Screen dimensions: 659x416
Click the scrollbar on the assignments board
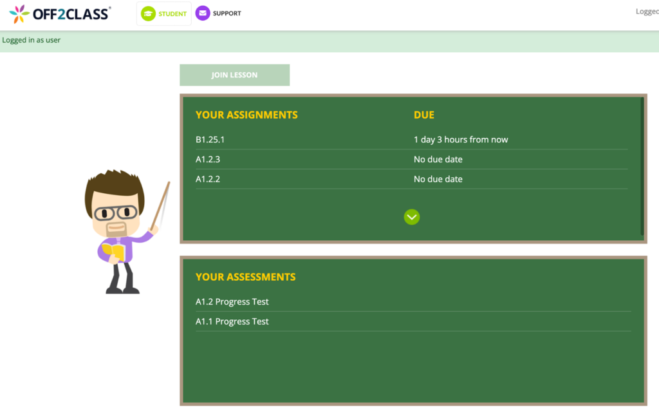[x=642, y=167]
